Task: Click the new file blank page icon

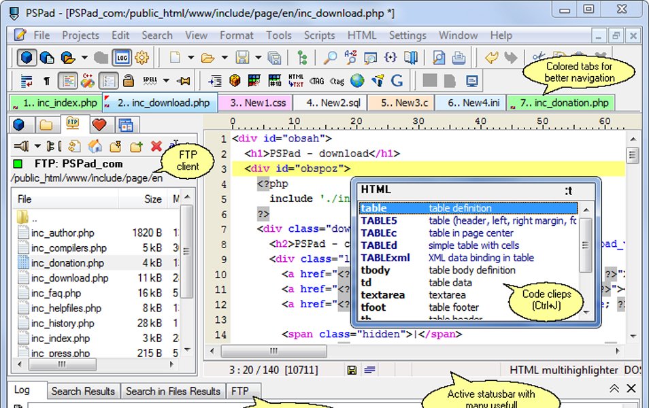Action: [175, 58]
